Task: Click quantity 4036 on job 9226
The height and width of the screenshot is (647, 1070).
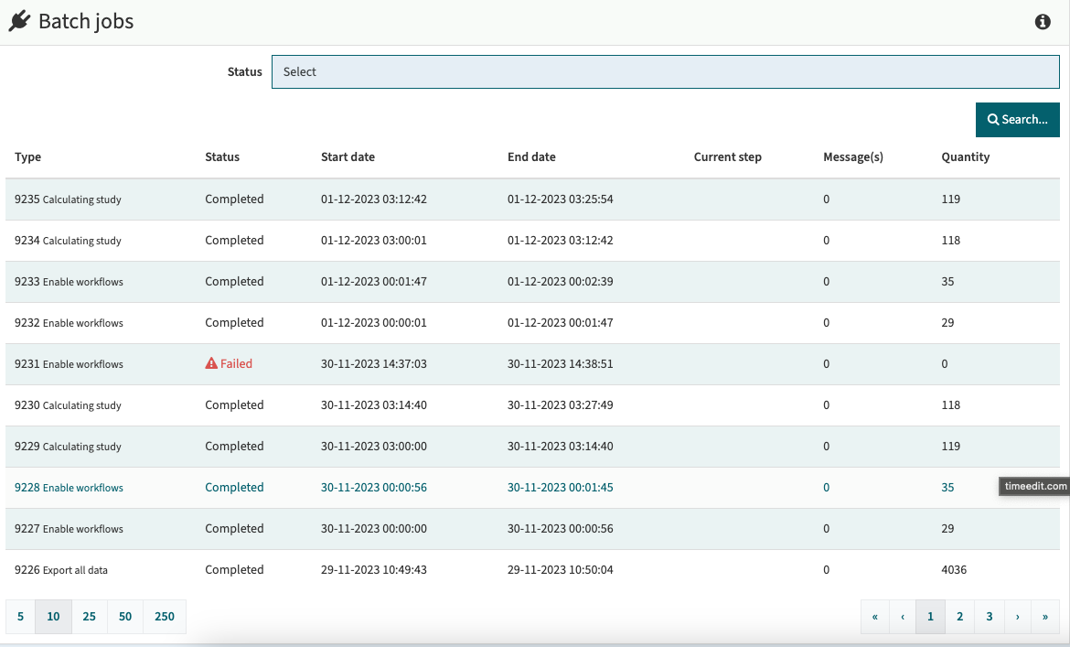Action: click(x=954, y=570)
